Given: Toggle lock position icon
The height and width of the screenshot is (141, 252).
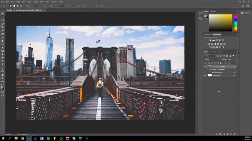Looking at the screenshot, I should (x=215, y=63).
